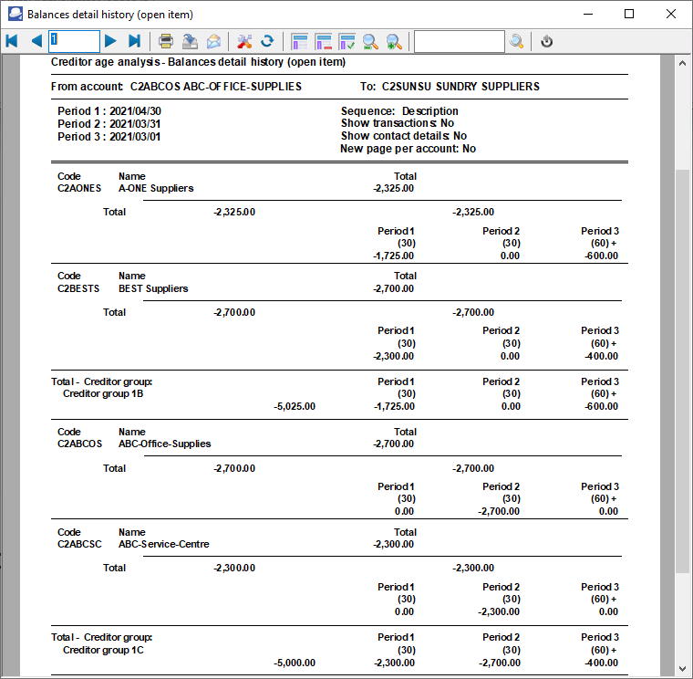Image resolution: width=693 pixels, height=679 pixels.
Task: Refresh the report with the circular arrows icon
Action: (x=267, y=41)
